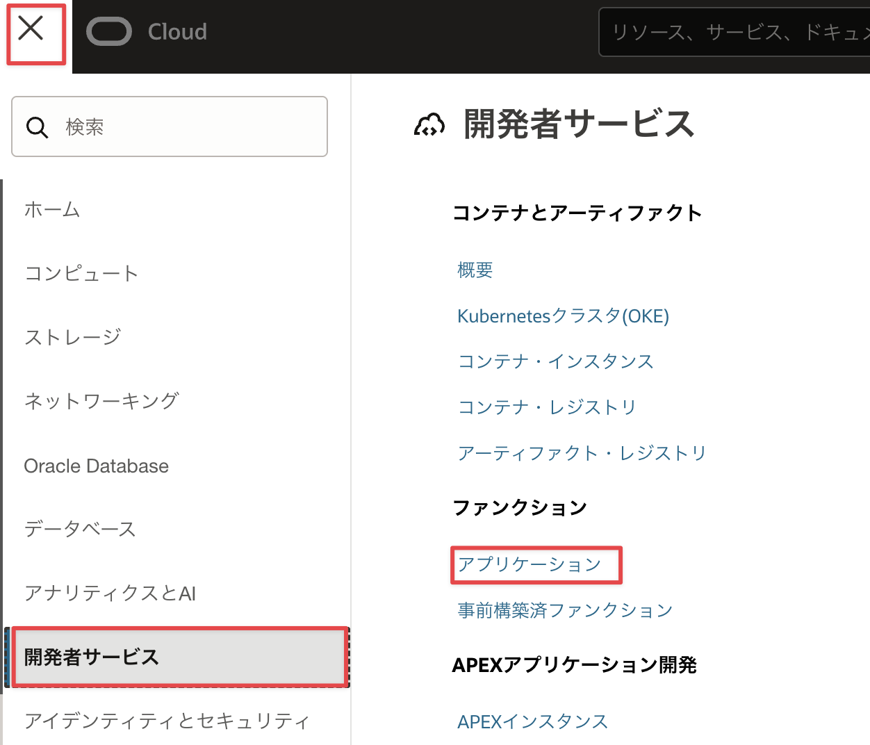This screenshot has width=870, height=745.
Task: Click the 開発者サービス cloud code icon
Action: [429, 125]
